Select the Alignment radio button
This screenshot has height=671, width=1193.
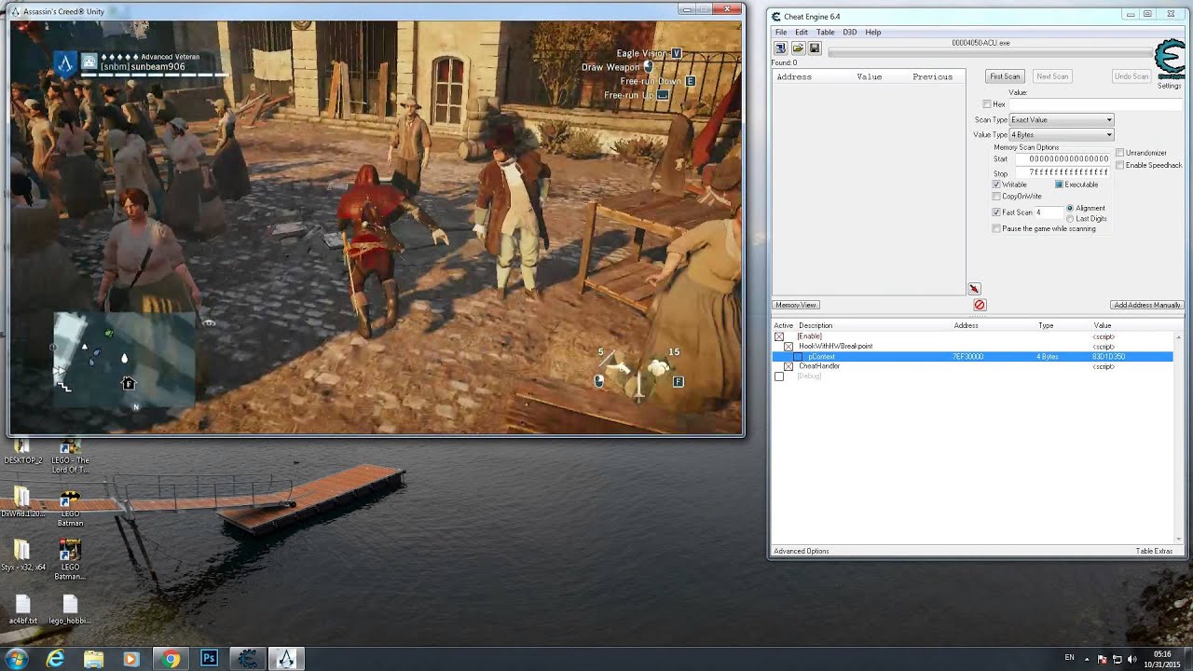click(x=1070, y=208)
